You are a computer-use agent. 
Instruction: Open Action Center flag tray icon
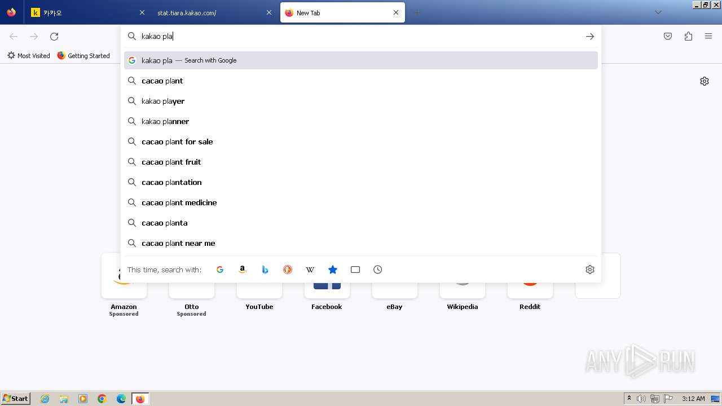coord(668,399)
